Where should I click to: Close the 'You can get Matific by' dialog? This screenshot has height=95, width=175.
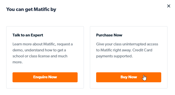(169, 6)
